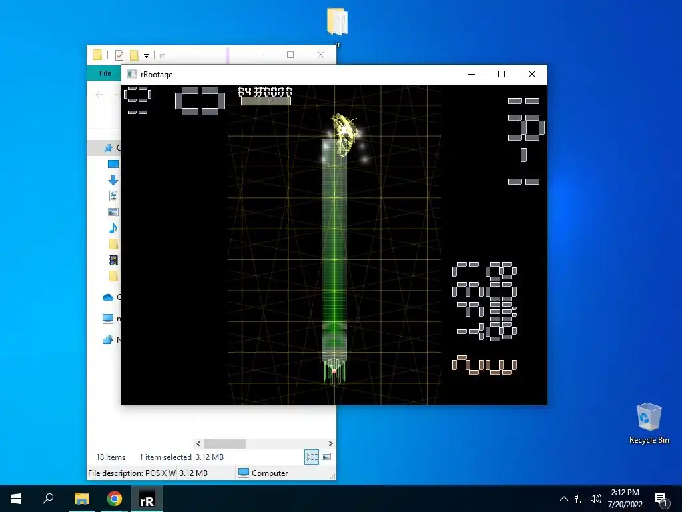Close the rRootage game window
The width and height of the screenshot is (682, 512).
tap(532, 74)
